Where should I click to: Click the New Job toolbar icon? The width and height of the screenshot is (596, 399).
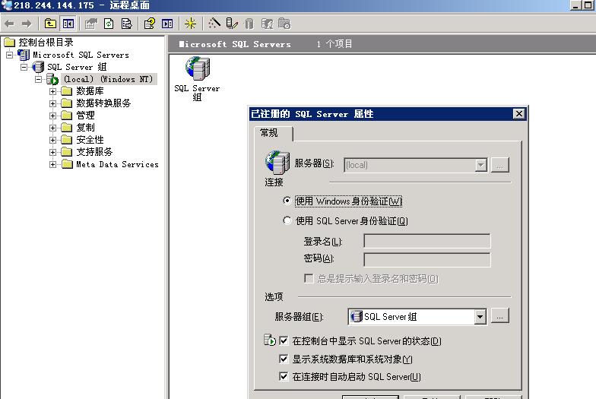pyautogui.click(x=284, y=24)
